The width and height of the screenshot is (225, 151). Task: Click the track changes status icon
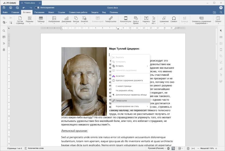click(180, 148)
